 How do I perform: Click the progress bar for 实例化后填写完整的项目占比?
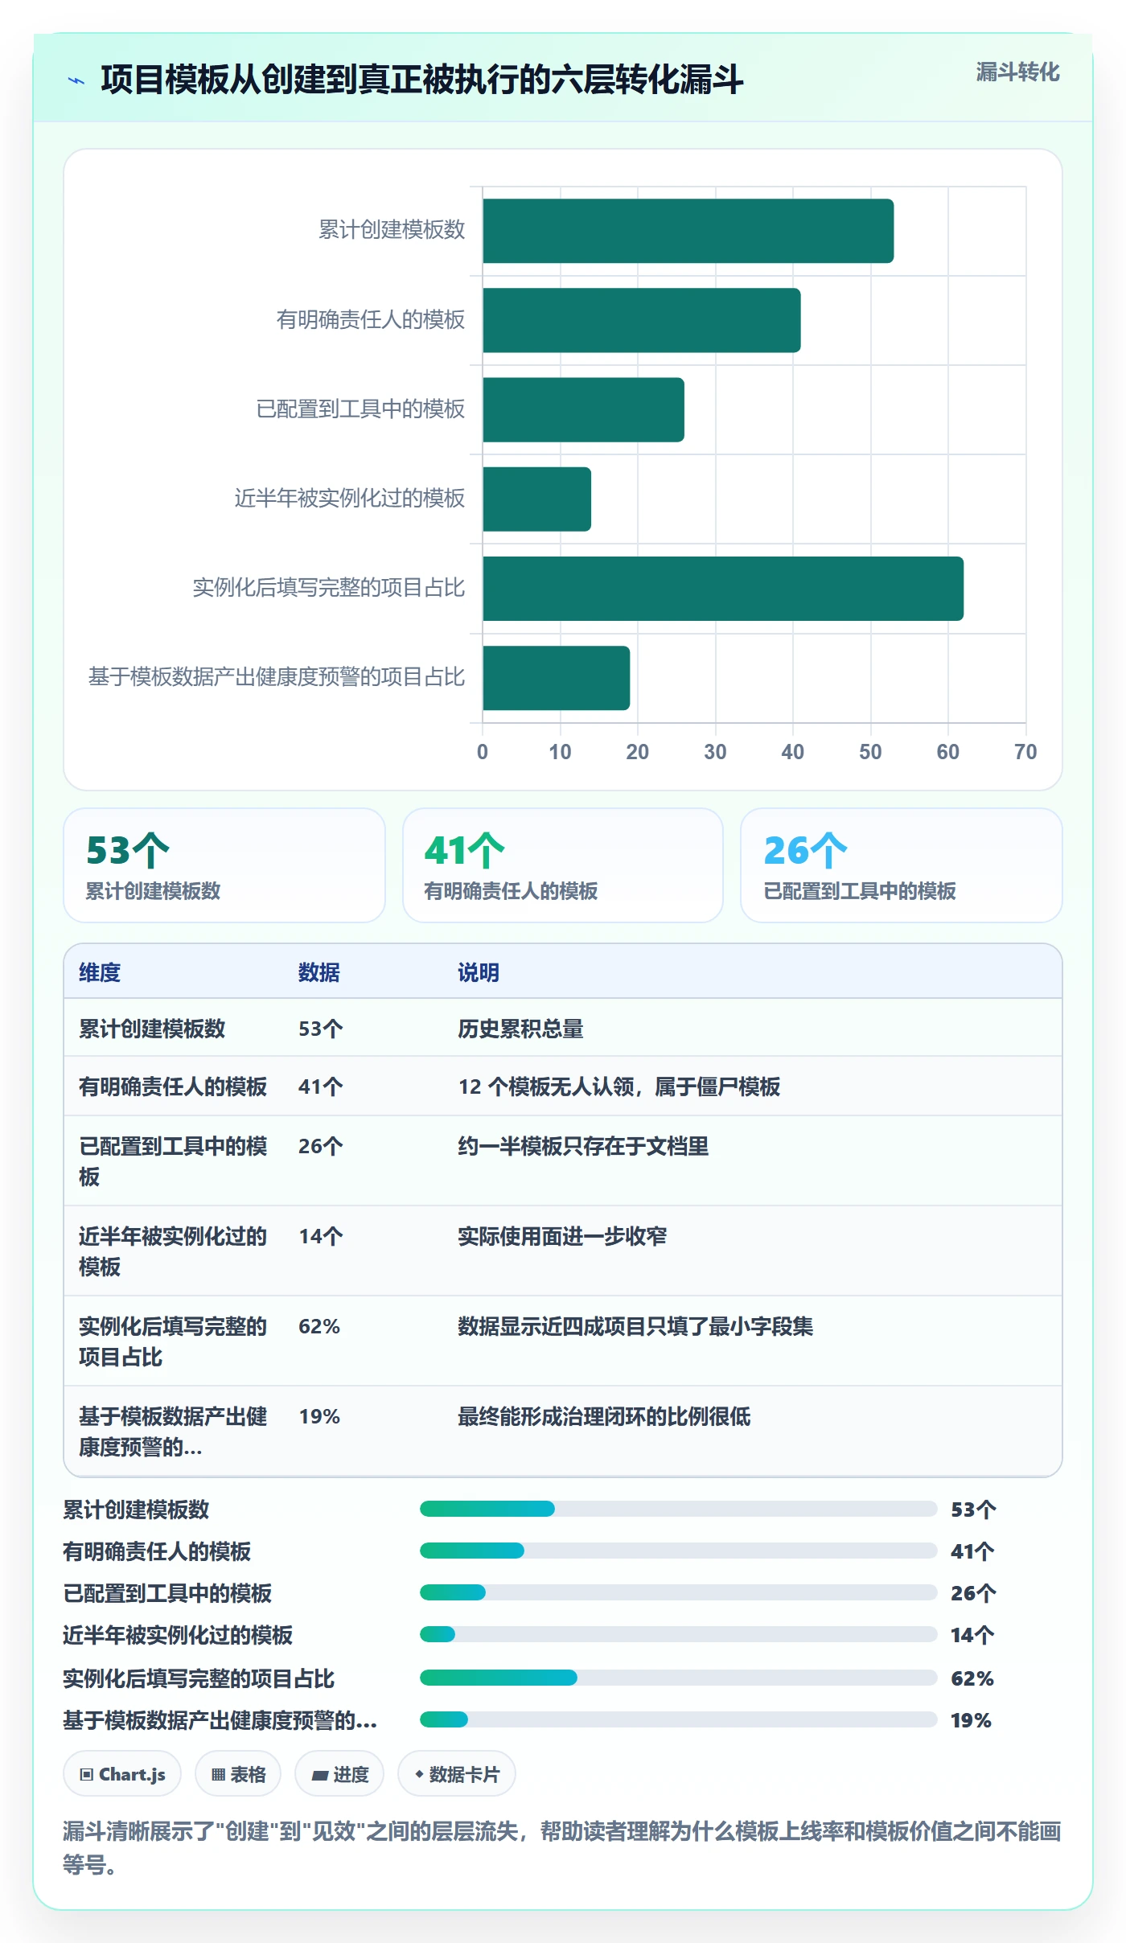679,1678
